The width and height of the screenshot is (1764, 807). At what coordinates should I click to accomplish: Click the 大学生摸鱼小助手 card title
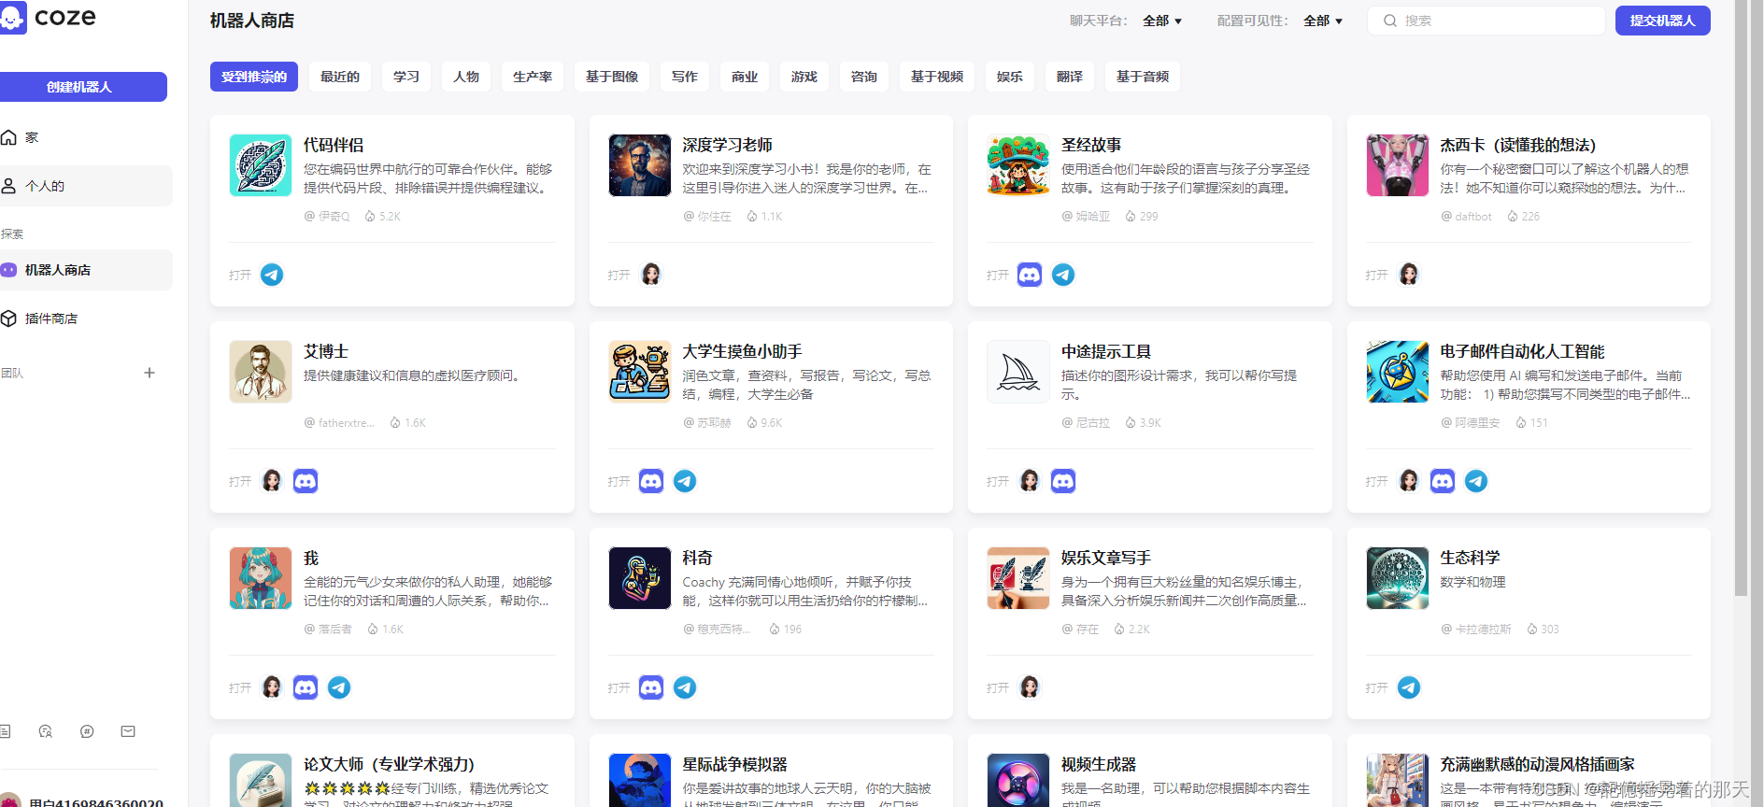pyautogui.click(x=742, y=351)
